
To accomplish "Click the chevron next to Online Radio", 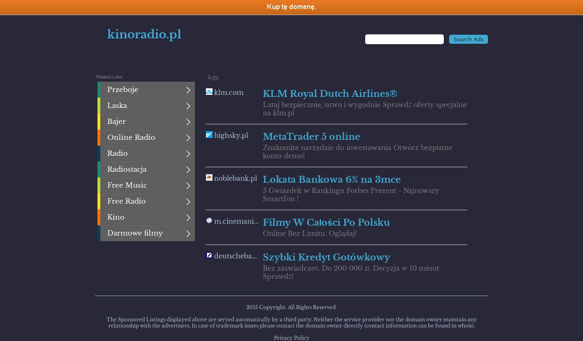I will 188,138.
